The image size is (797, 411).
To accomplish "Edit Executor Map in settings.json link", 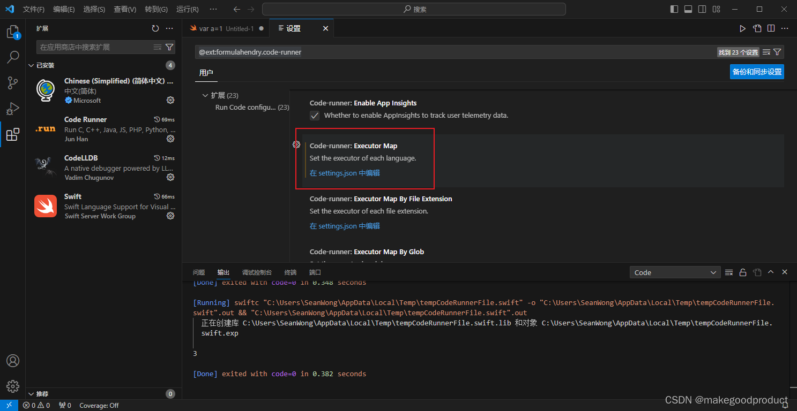I will click(345, 173).
